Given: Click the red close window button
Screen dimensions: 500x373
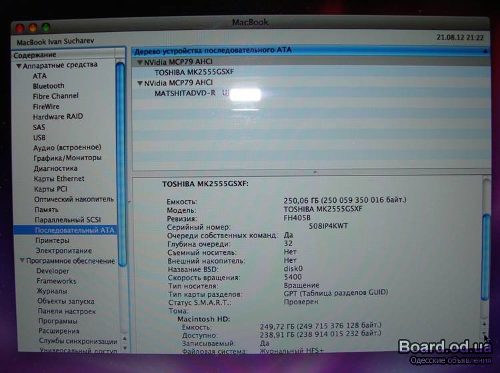Looking at the screenshot, I should pos(20,27).
